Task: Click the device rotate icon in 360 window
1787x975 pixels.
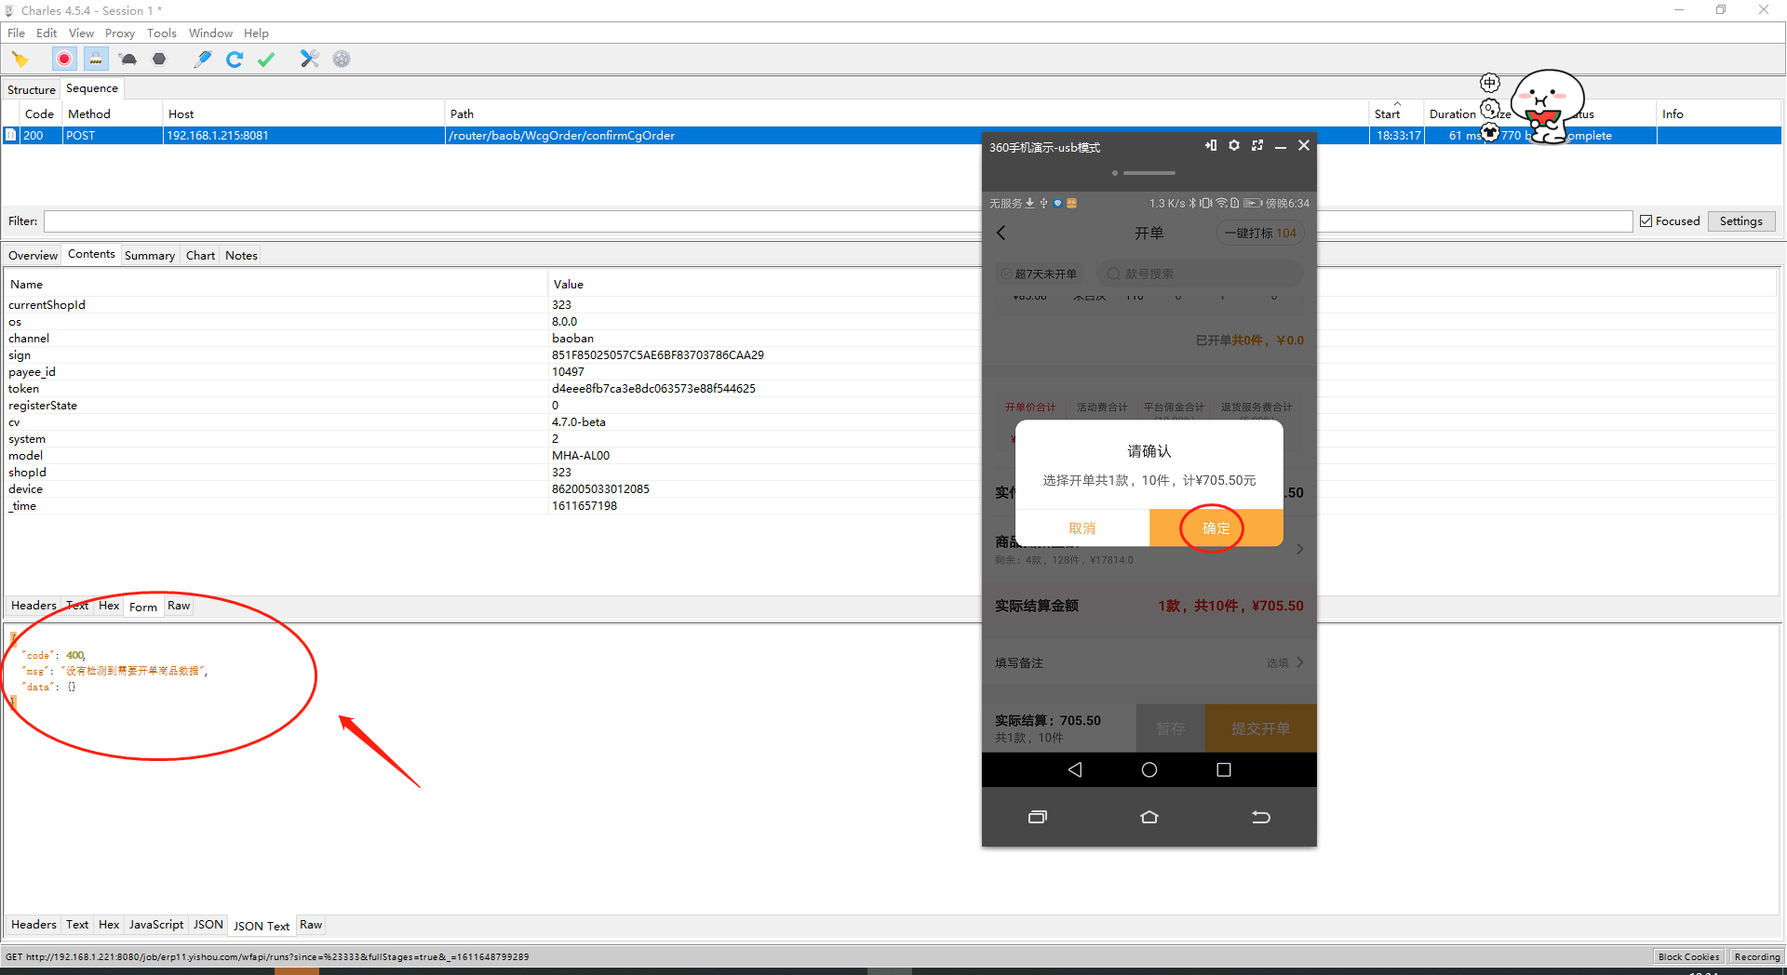Action: [1211, 146]
